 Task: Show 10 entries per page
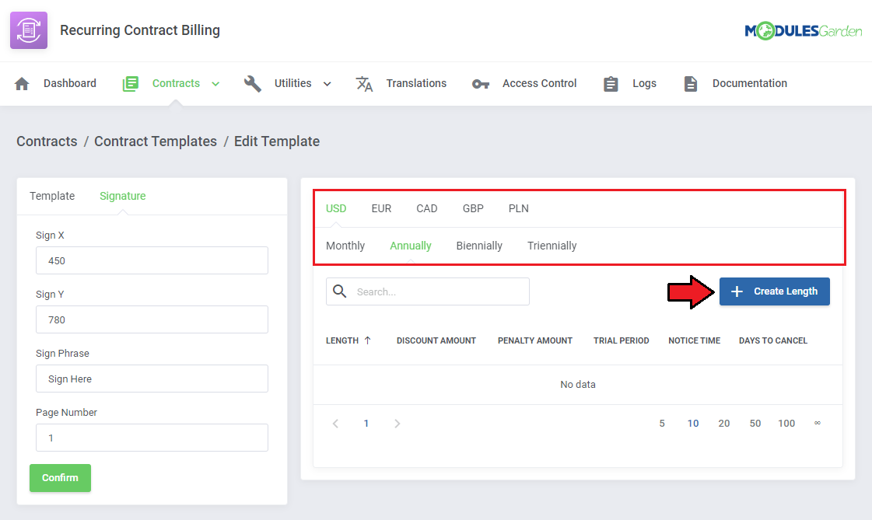tap(693, 424)
